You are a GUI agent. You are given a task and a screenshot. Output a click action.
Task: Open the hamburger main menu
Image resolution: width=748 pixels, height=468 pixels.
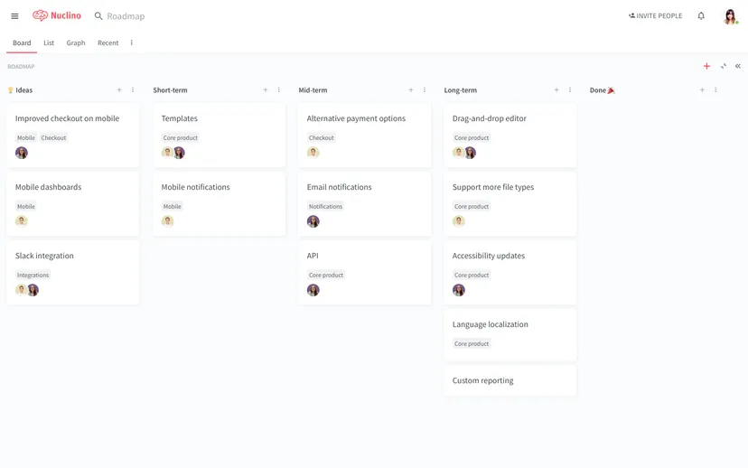[14, 16]
